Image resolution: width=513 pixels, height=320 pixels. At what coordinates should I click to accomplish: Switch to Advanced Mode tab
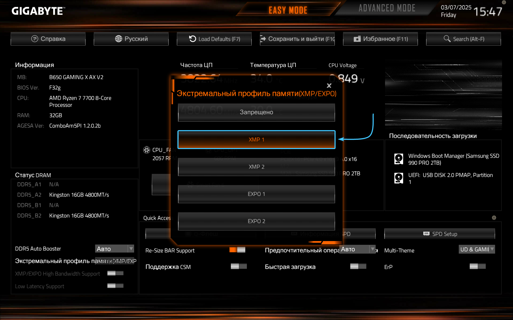(387, 8)
